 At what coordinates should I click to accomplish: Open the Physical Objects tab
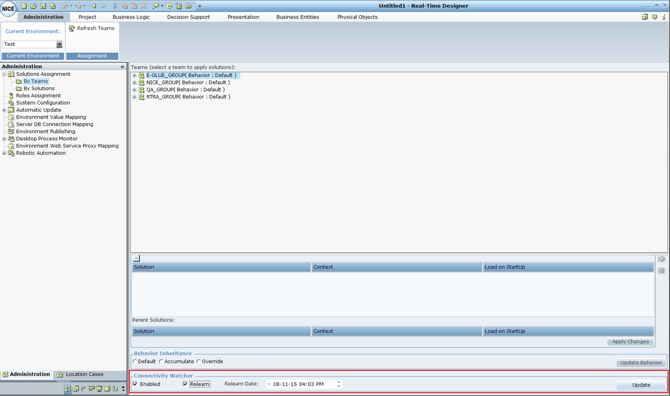[357, 17]
